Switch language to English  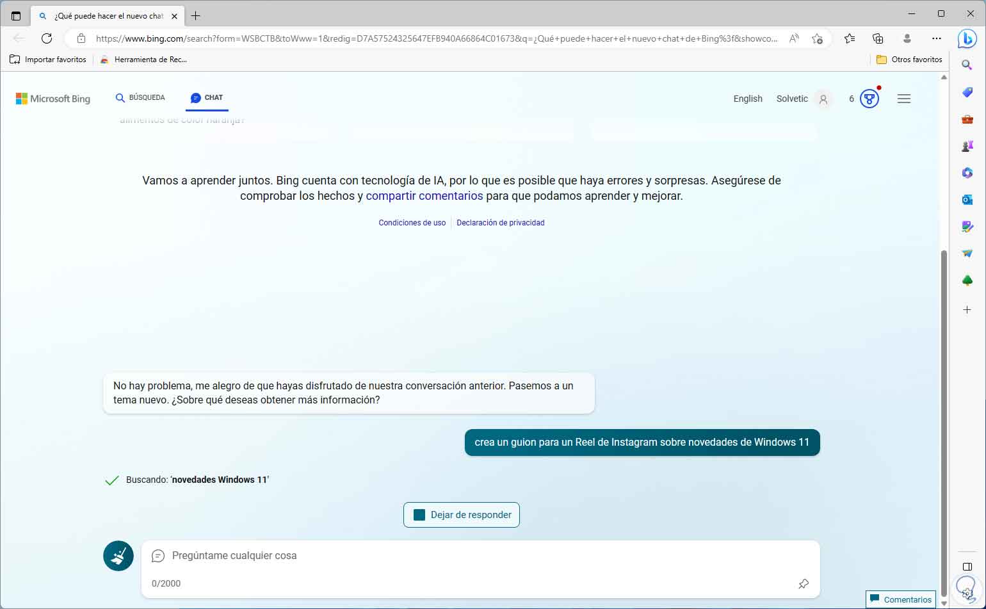pos(748,99)
